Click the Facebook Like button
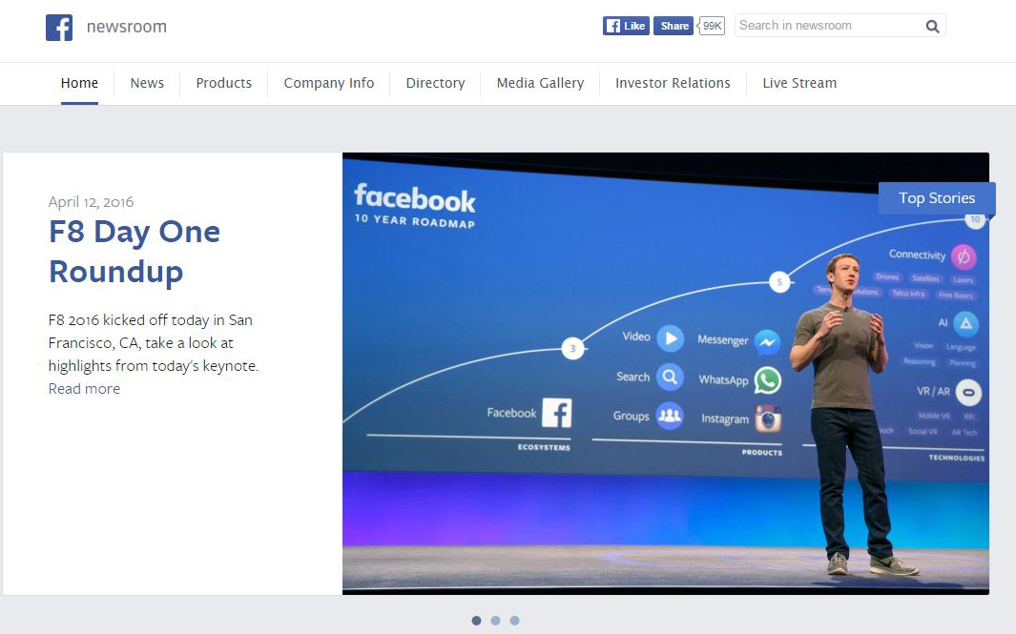This screenshot has height=634, width=1016. [x=626, y=26]
